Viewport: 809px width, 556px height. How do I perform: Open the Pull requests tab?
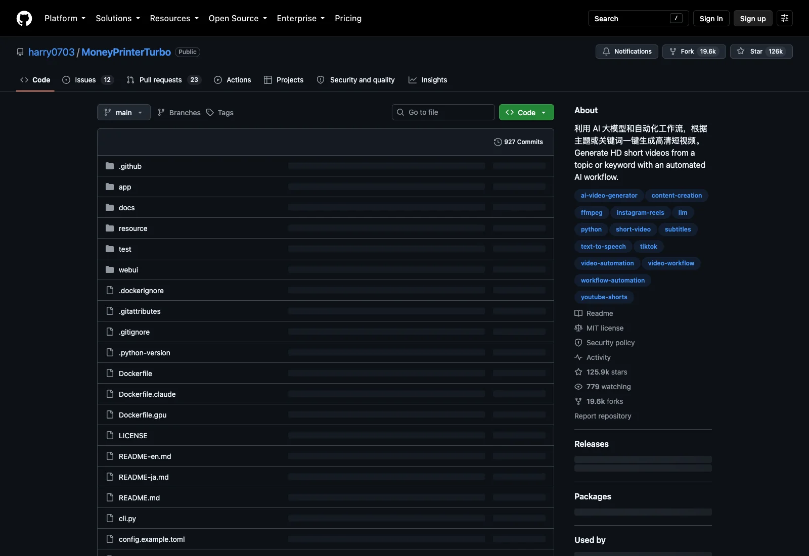(164, 80)
